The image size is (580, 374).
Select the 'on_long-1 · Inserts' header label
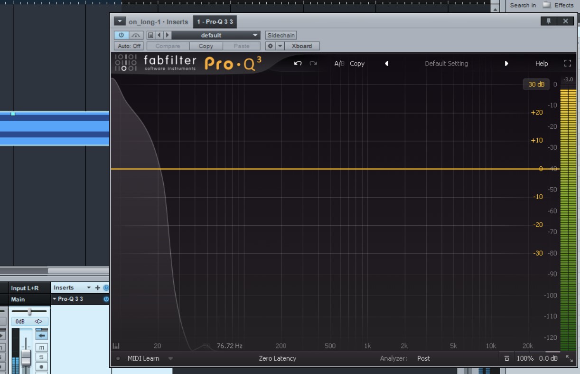(x=158, y=22)
